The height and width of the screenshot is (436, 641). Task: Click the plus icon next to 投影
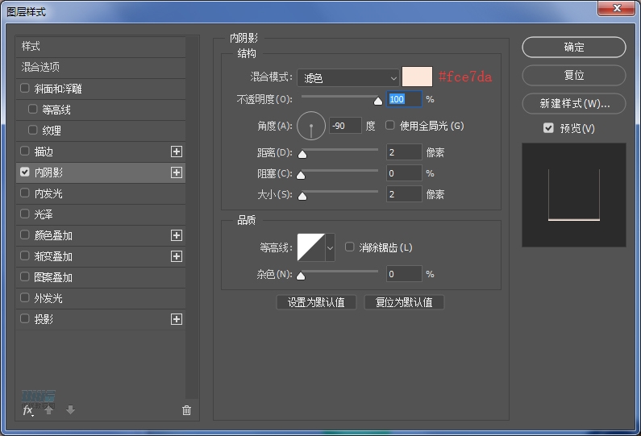[177, 319]
